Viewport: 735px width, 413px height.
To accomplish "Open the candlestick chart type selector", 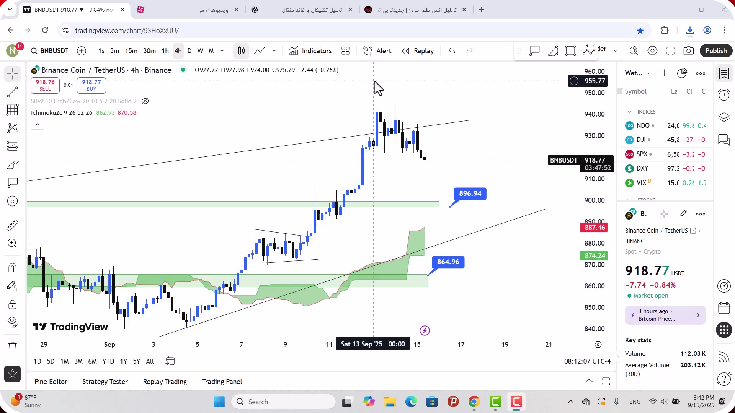I will [242, 51].
